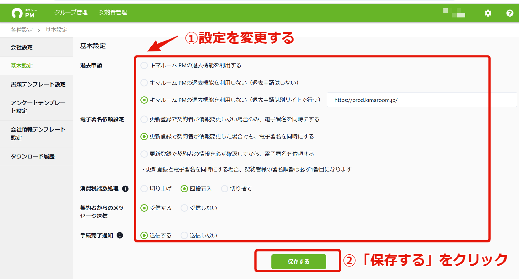
Task: Open 会社情報テンプレート設定
Action: (x=36, y=134)
